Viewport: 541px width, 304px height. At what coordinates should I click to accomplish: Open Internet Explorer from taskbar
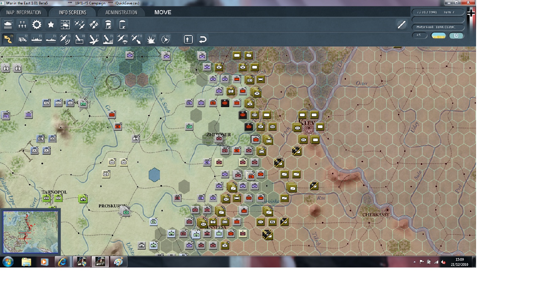[x=63, y=262]
